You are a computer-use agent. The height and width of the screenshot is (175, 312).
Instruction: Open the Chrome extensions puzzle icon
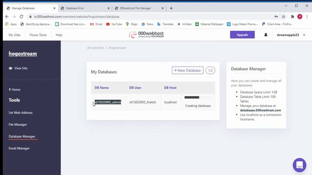(x=292, y=17)
